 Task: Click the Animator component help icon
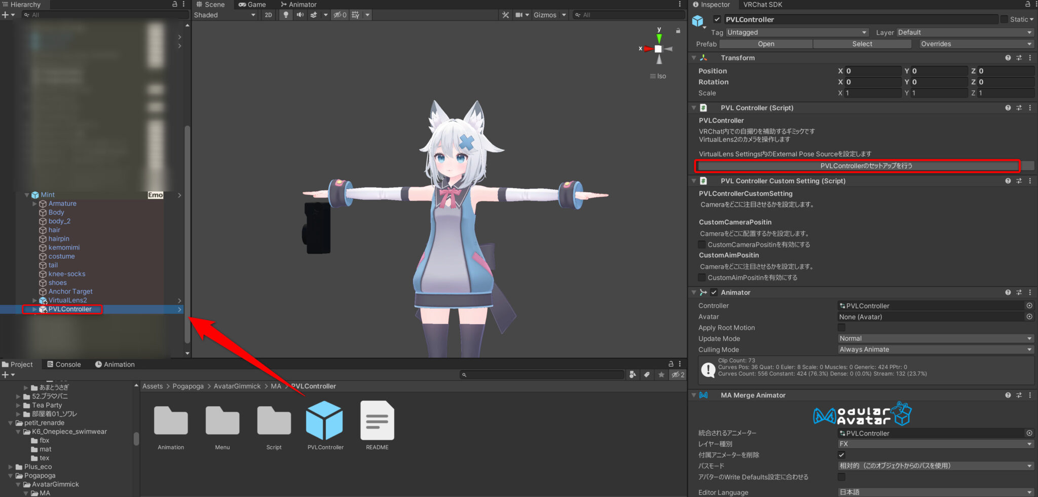(x=1008, y=292)
